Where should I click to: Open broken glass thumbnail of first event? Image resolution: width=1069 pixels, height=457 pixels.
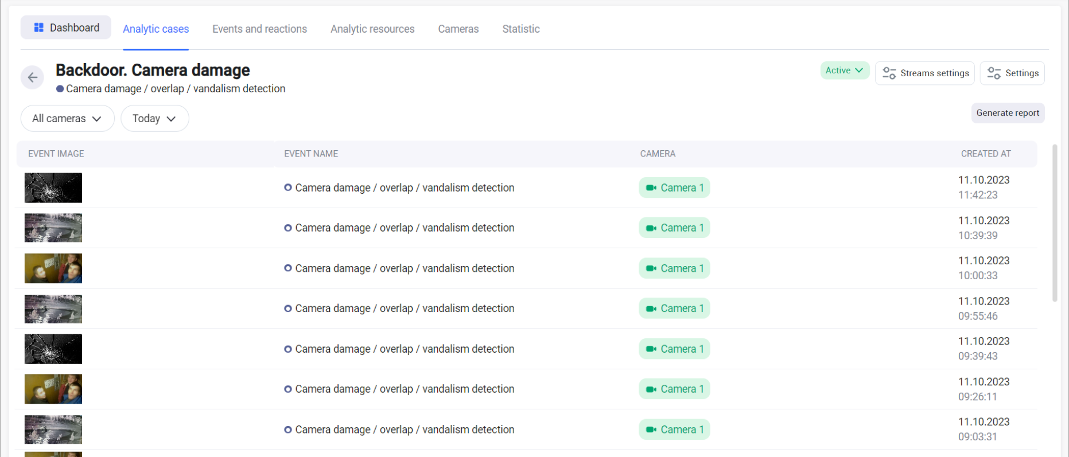click(53, 188)
